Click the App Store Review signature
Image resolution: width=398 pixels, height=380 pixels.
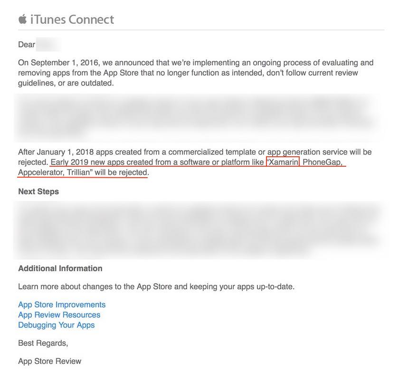pyautogui.click(x=50, y=361)
